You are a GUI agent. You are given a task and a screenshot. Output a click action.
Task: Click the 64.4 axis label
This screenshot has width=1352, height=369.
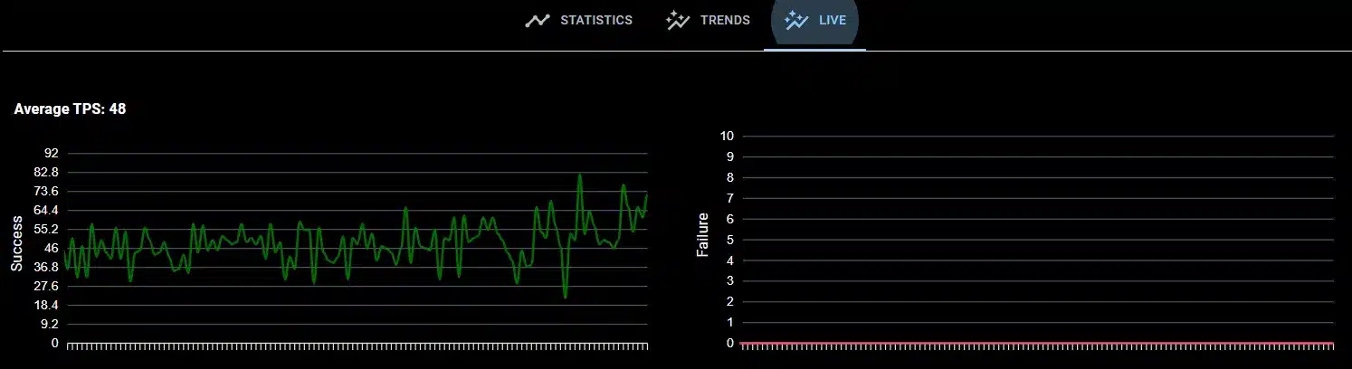pyautogui.click(x=44, y=210)
